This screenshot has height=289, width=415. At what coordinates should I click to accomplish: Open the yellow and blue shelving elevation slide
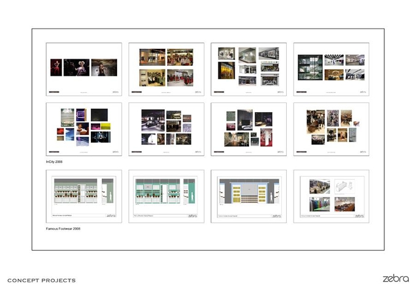[249, 196]
